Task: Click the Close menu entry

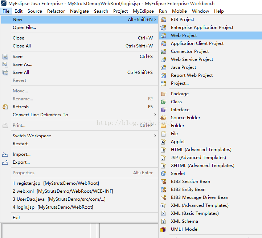Action: tap(79, 38)
